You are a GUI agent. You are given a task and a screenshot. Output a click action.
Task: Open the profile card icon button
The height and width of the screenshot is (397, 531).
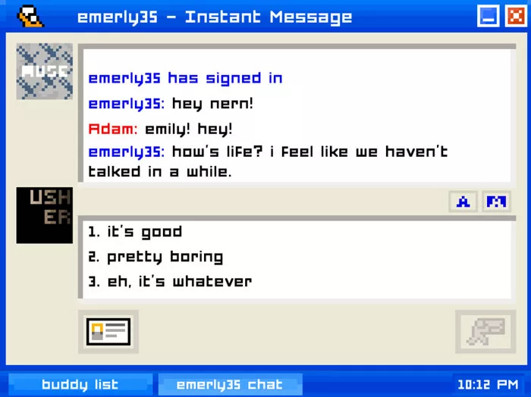click(x=108, y=332)
